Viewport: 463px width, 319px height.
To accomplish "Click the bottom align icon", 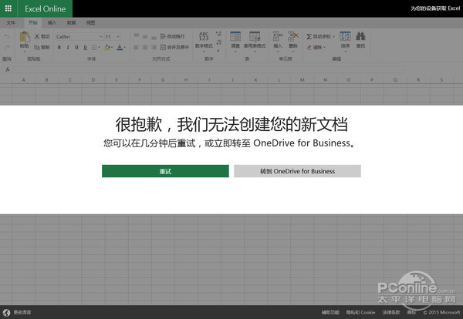I will tap(154, 37).
